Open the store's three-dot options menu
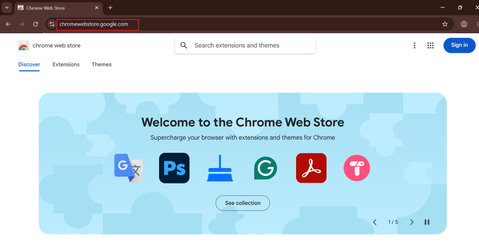Viewport: 479px width, 247px height. point(414,45)
